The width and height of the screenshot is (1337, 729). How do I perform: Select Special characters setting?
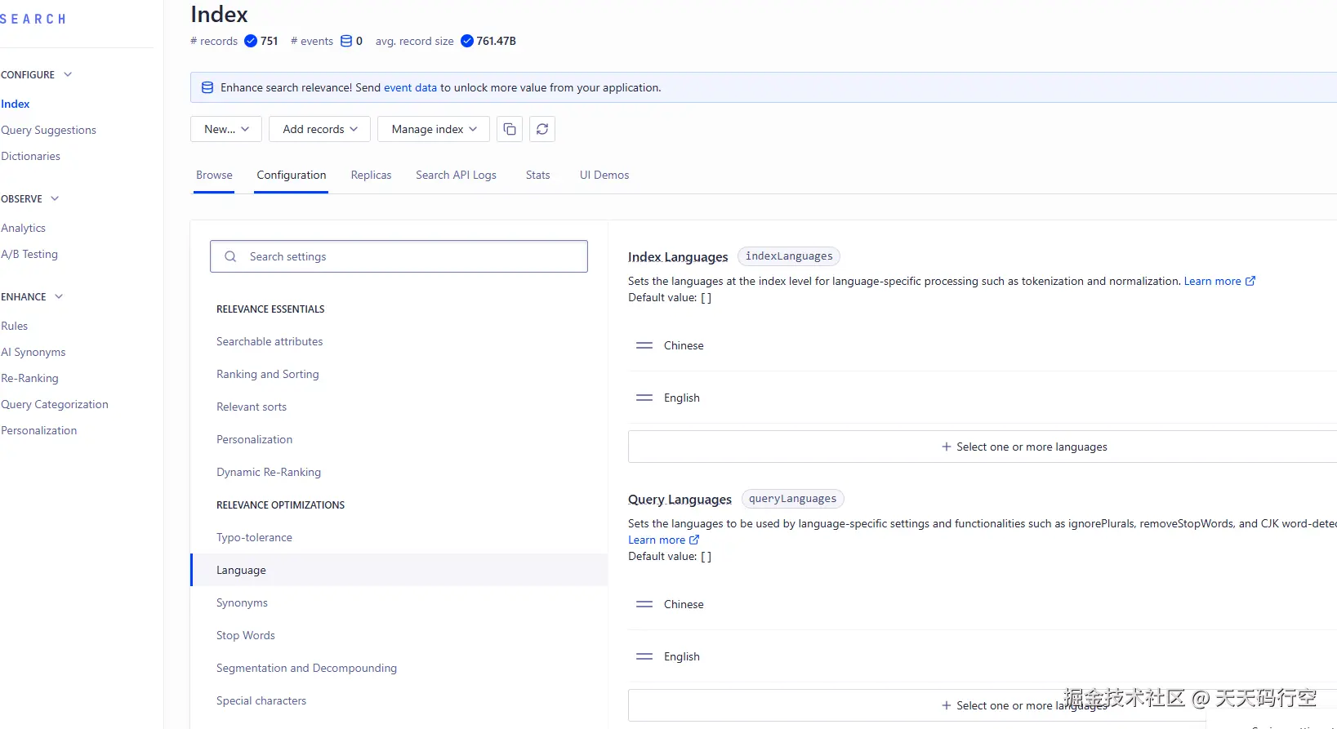coord(261,700)
